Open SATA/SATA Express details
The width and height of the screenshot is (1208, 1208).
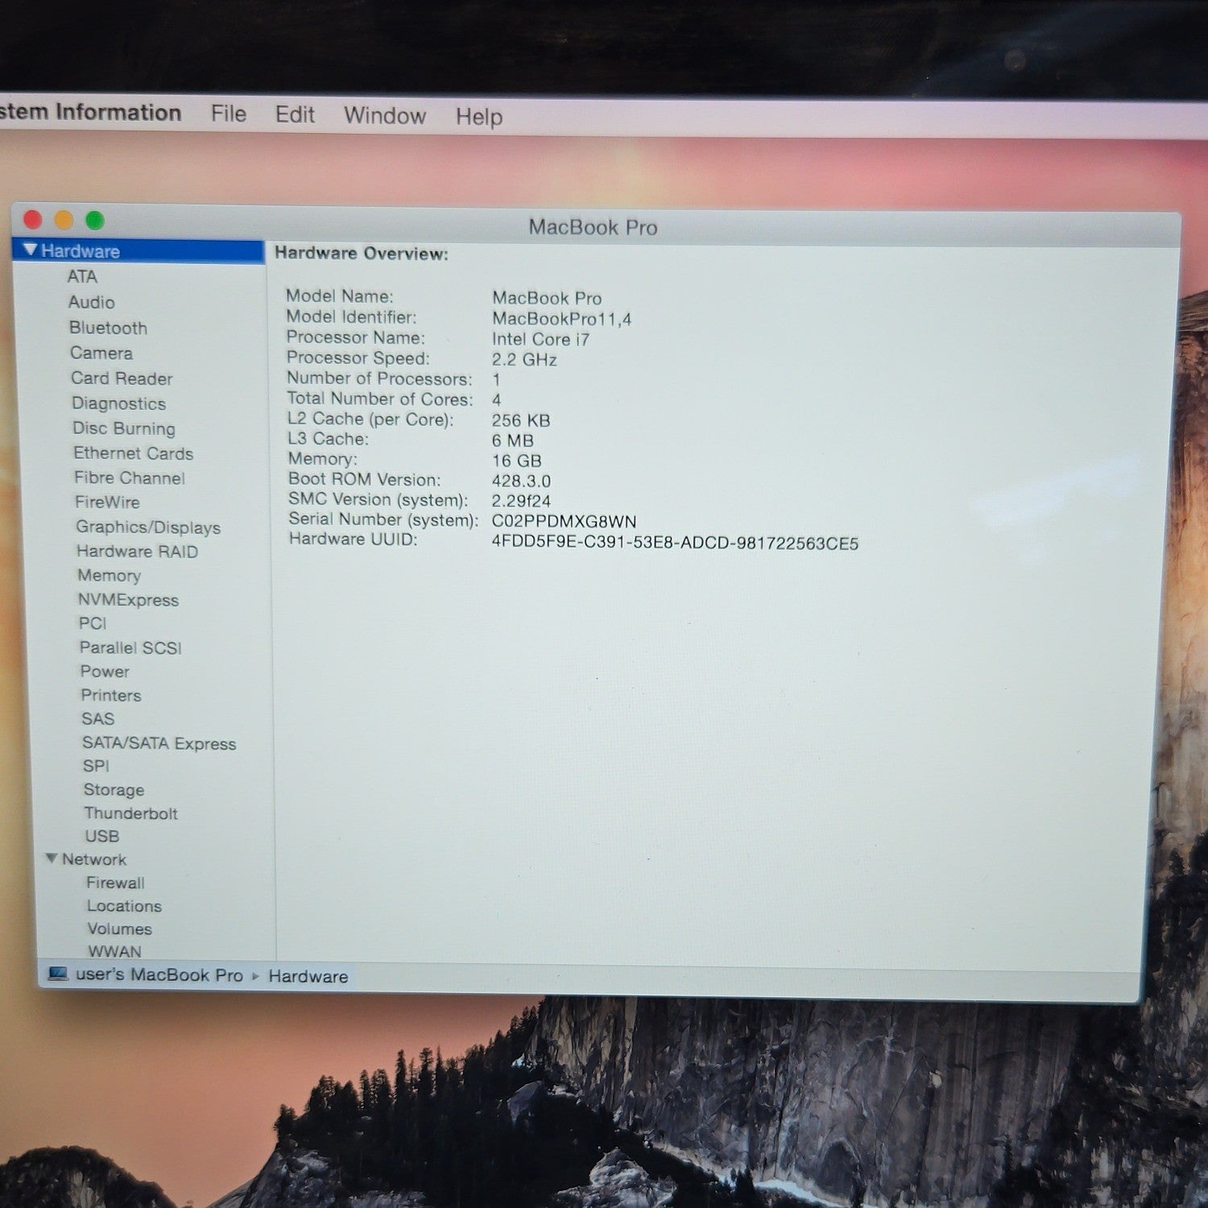(159, 743)
